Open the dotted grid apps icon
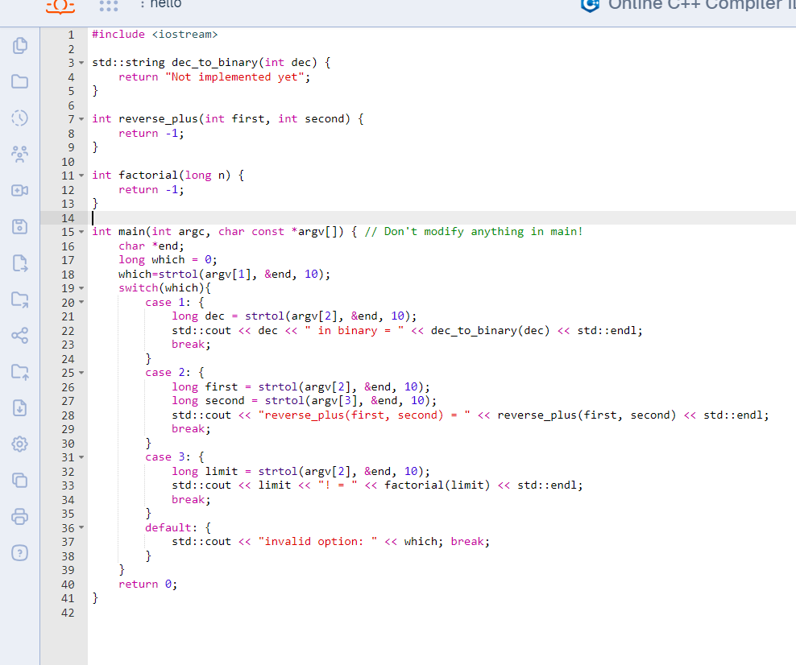The image size is (796, 665). point(109,6)
